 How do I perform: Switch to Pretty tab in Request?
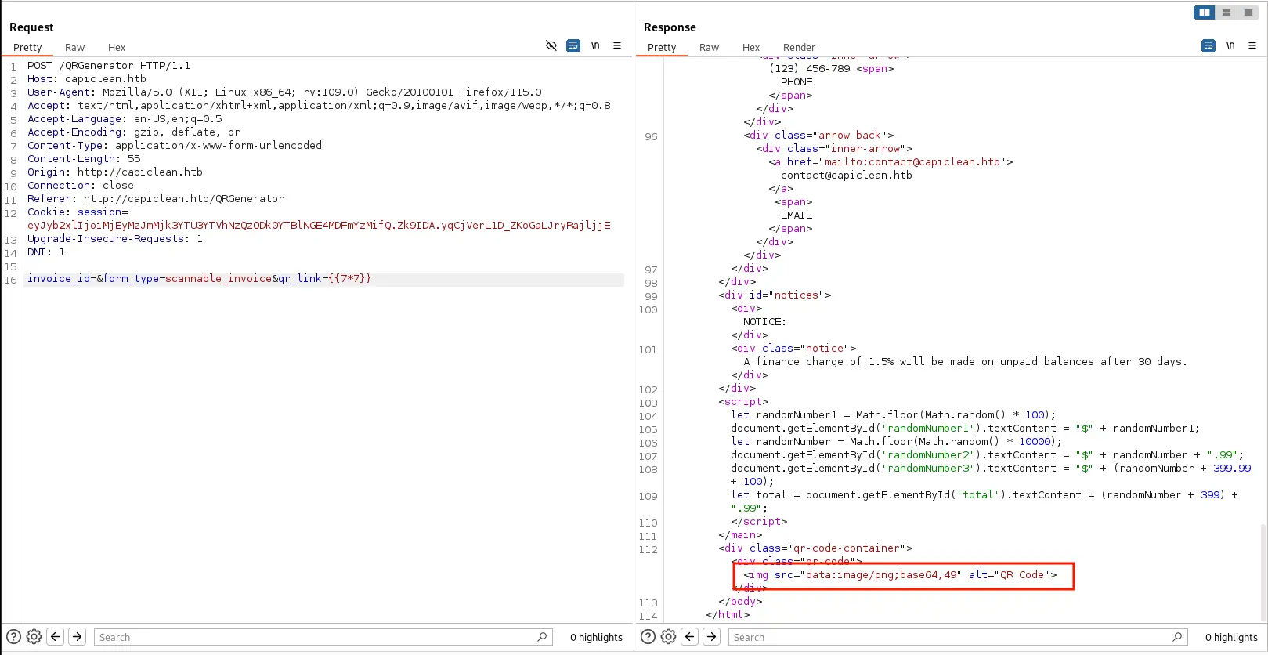coord(27,48)
